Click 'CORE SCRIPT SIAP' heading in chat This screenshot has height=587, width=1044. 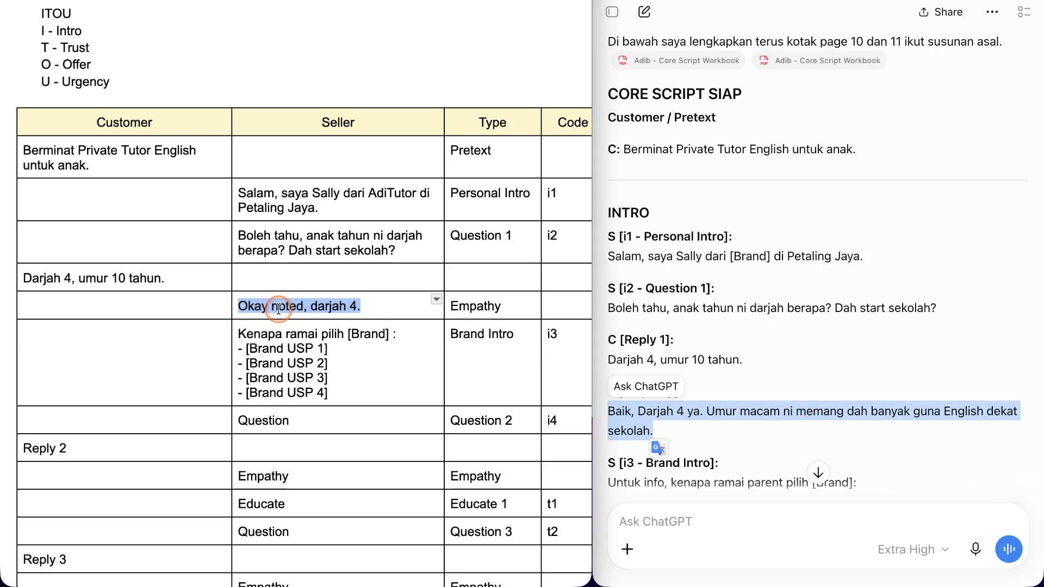[674, 94]
